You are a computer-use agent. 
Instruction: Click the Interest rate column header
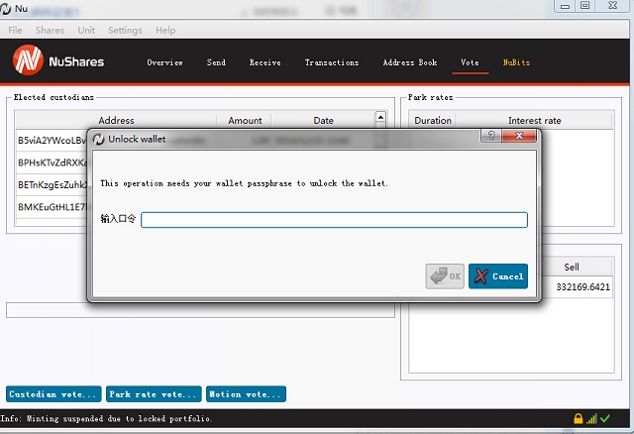(x=535, y=121)
